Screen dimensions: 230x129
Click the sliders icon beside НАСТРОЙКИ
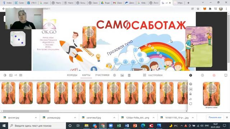(144, 75)
